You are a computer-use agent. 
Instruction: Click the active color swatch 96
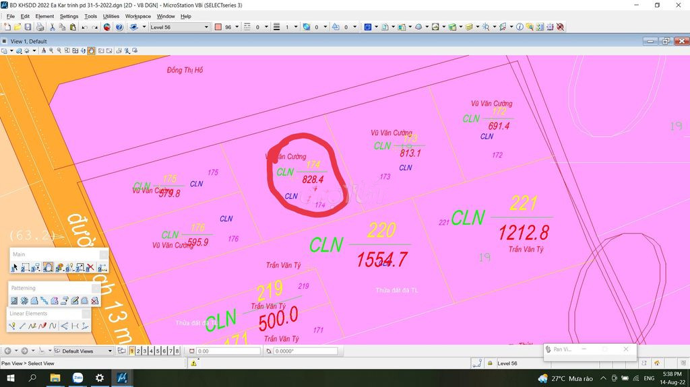[218, 27]
